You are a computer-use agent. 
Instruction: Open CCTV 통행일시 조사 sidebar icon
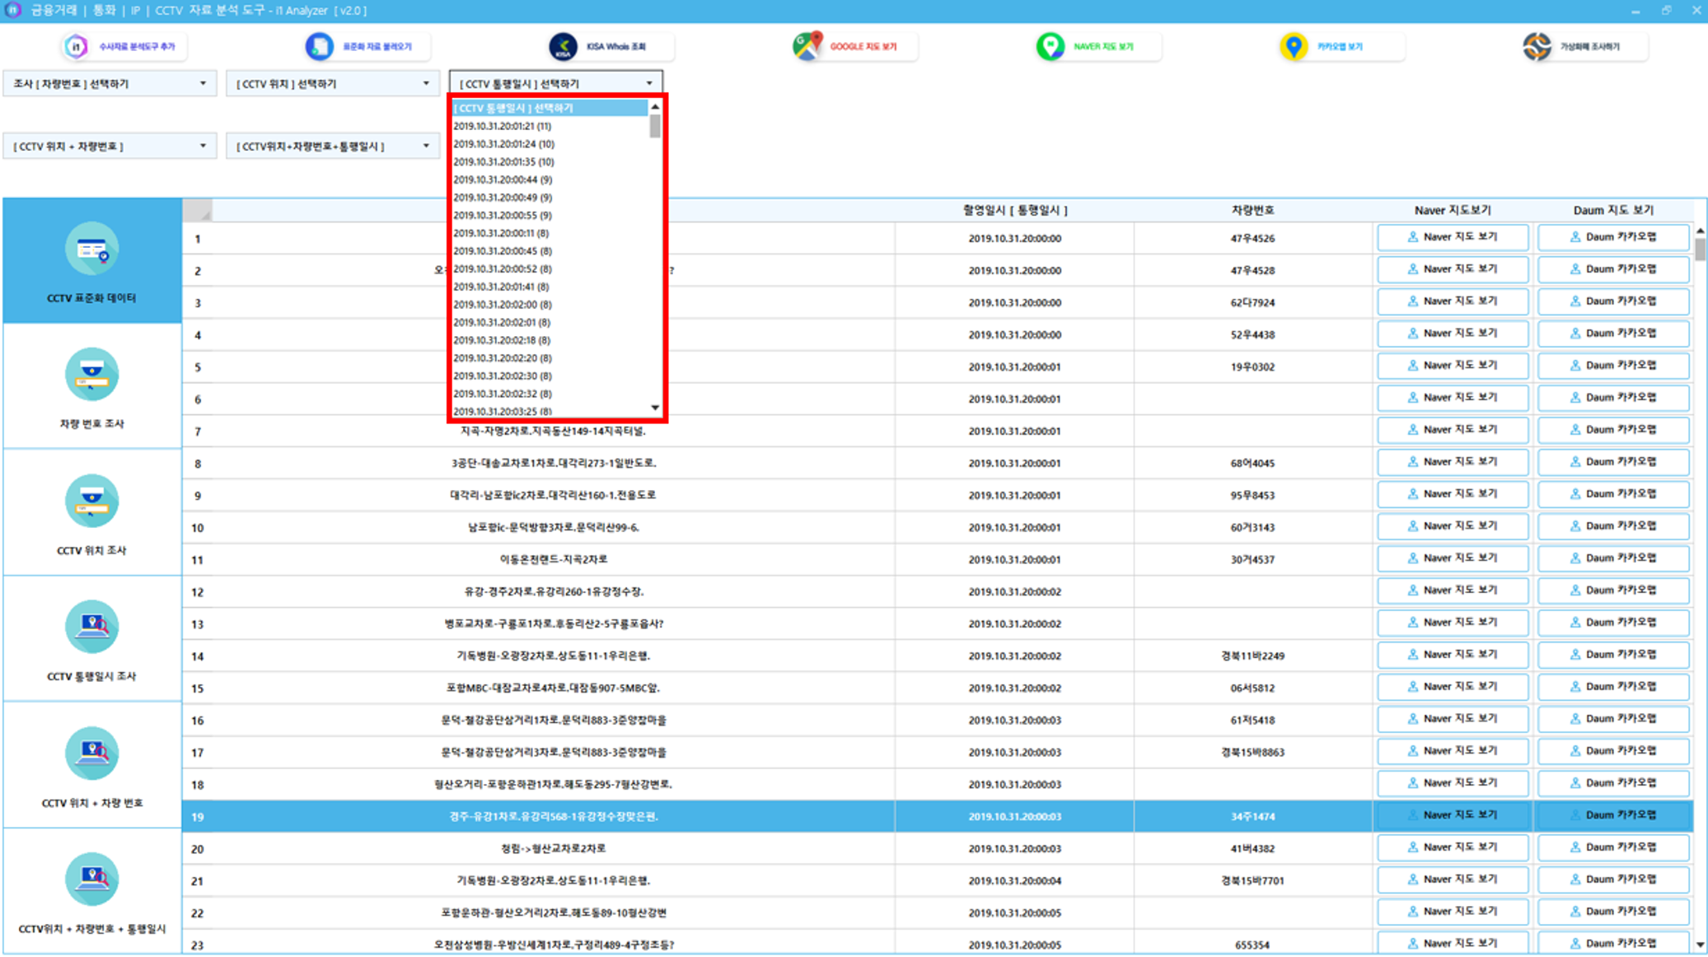91,627
